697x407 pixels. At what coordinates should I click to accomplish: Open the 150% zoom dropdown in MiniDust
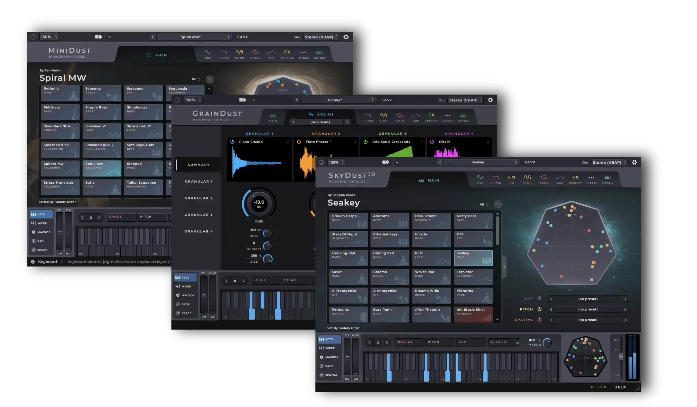pyautogui.click(x=49, y=37)
